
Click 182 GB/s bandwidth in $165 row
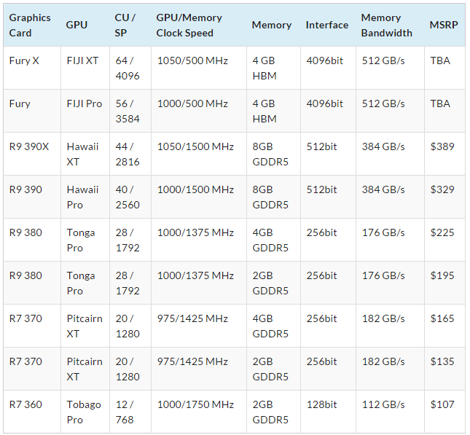pyautogui.click(x=391, y=326)
